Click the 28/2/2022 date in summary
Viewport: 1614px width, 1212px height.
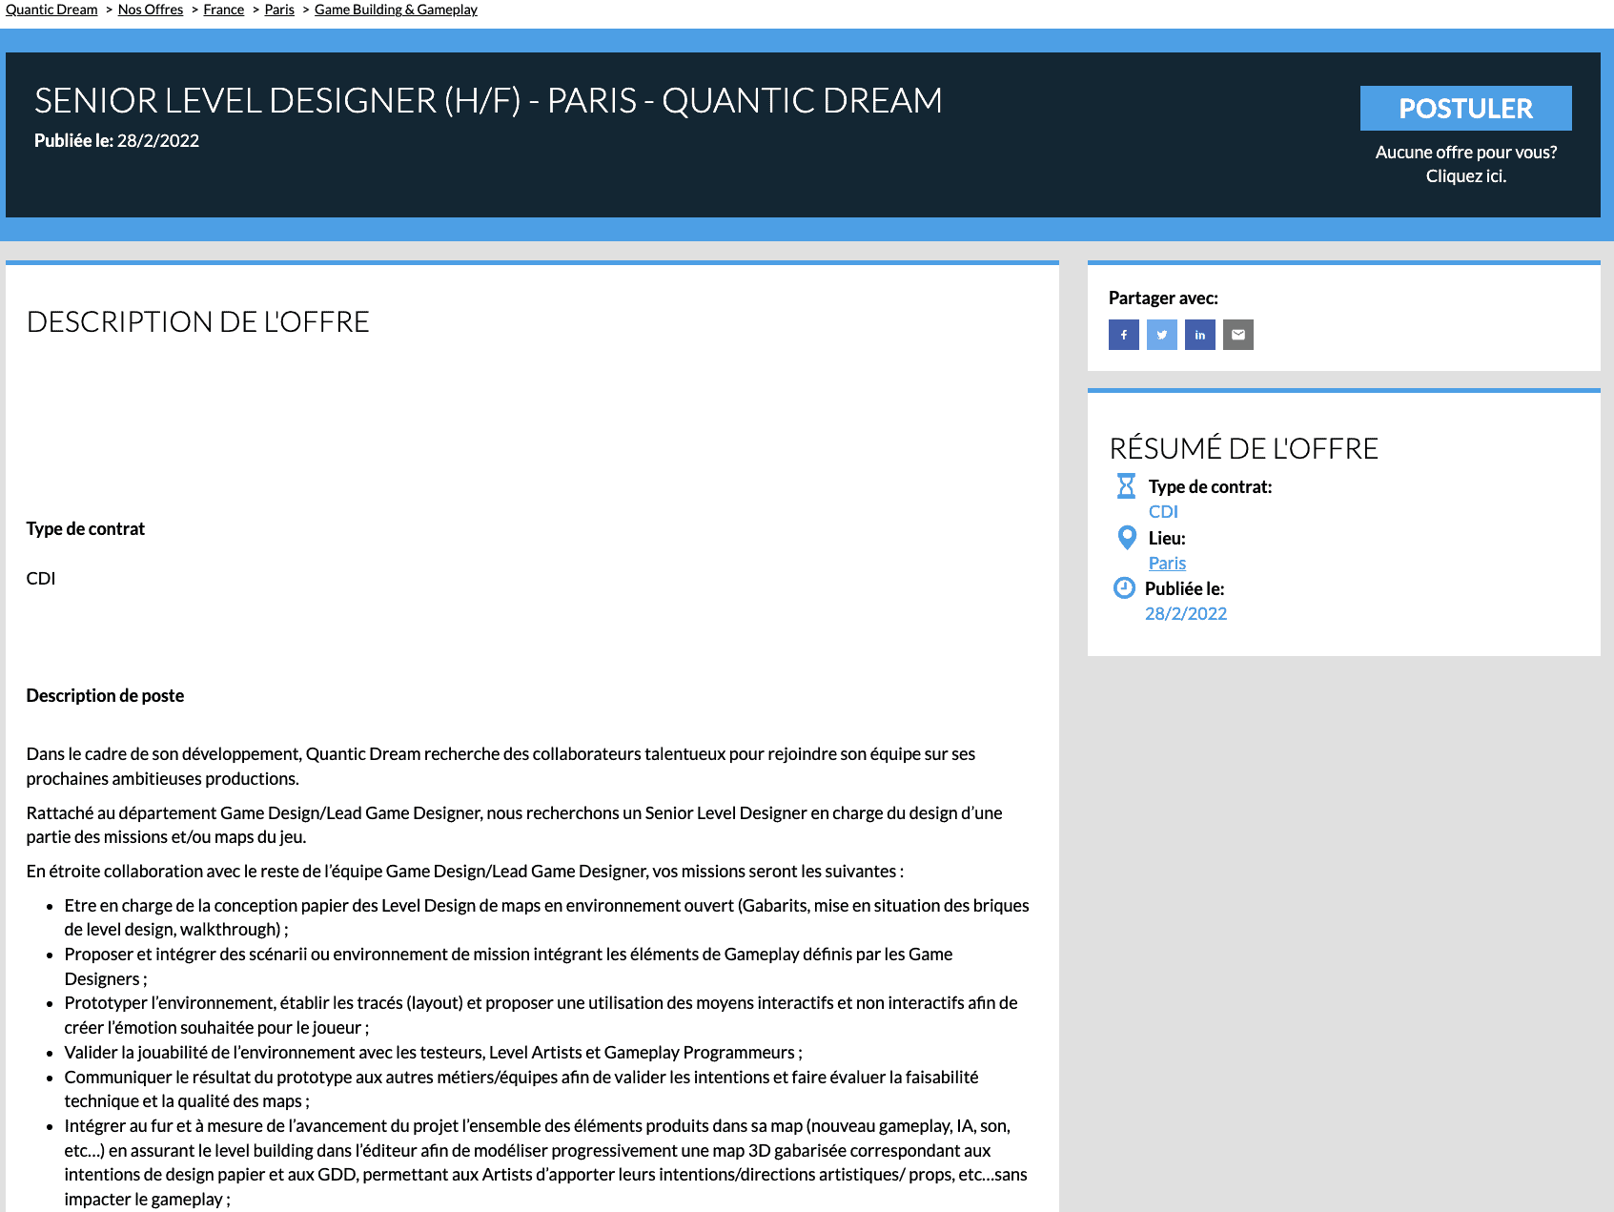[1186, 614]
